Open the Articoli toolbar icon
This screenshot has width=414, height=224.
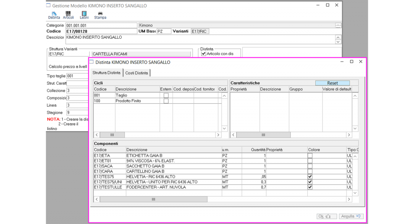coord(68,15)
